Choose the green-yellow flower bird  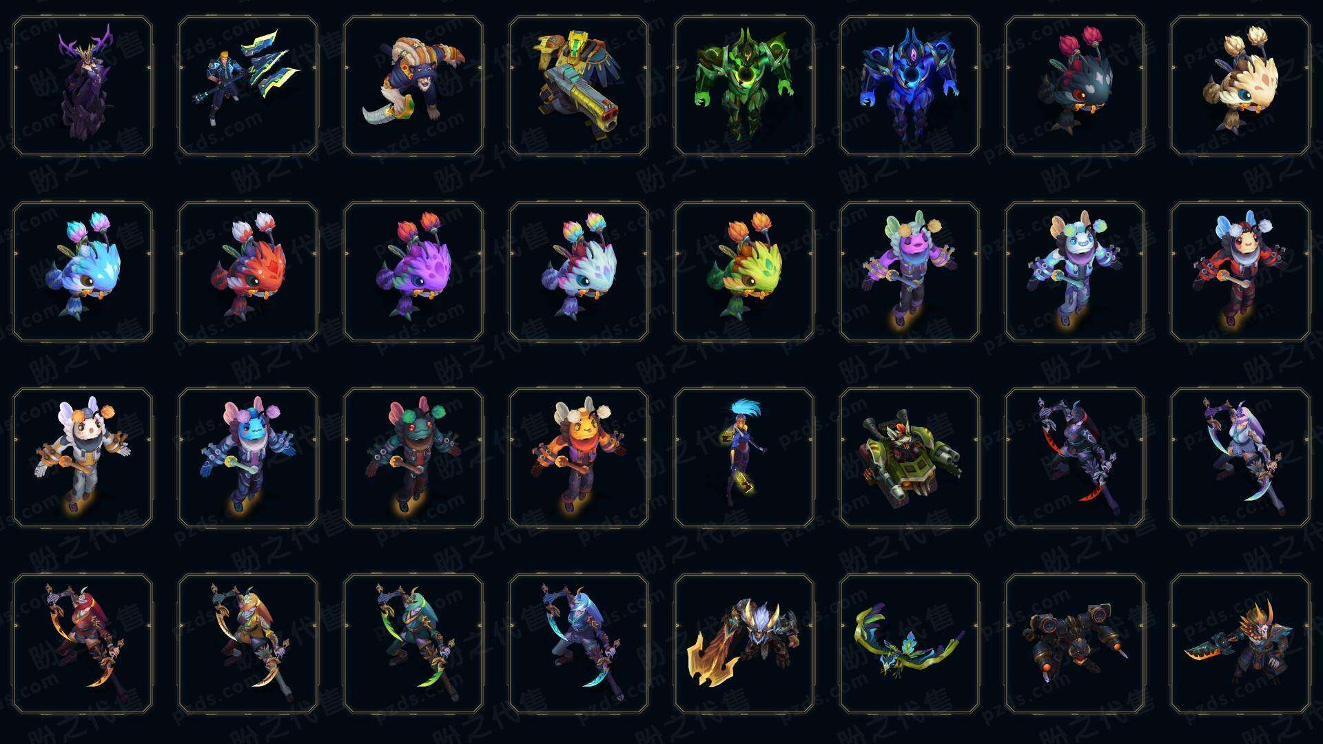(744, 272)
